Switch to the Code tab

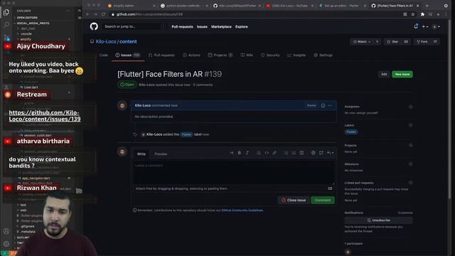[103, 55]
